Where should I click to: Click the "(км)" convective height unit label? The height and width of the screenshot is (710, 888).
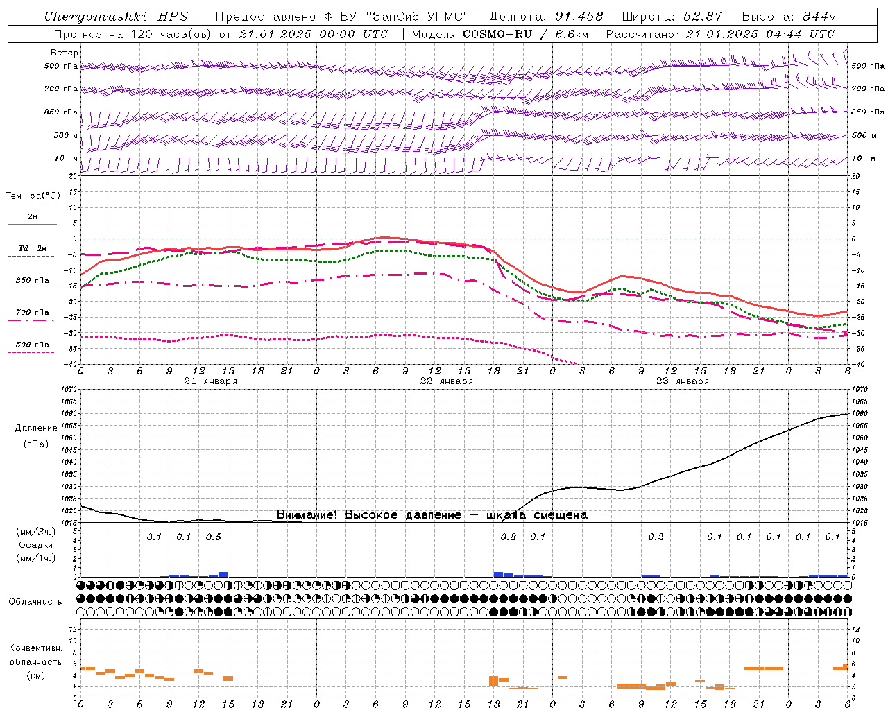(36, 675)
